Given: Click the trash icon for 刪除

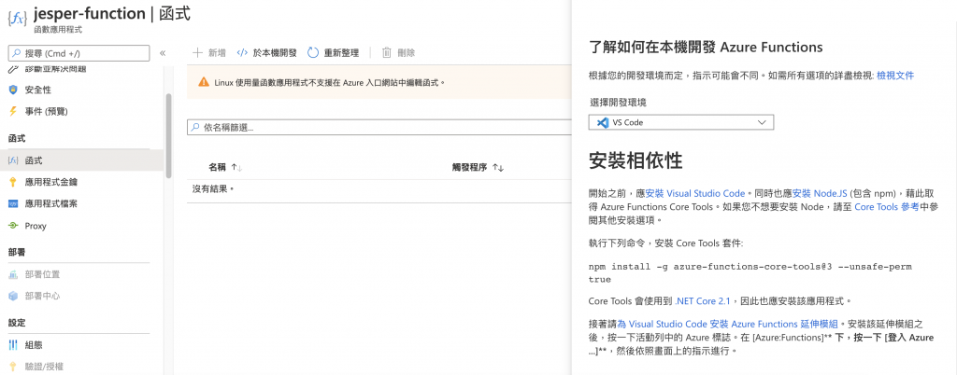Looking at the screenshot, I should pyautogui.click(x=386, y=53).
